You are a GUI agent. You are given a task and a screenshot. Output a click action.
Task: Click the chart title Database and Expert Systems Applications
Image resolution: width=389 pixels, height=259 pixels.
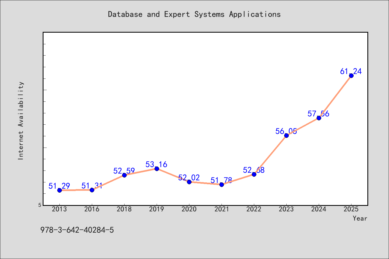(194, 14)
